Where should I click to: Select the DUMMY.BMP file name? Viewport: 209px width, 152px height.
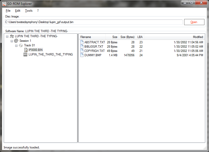(x=93, y=55)
